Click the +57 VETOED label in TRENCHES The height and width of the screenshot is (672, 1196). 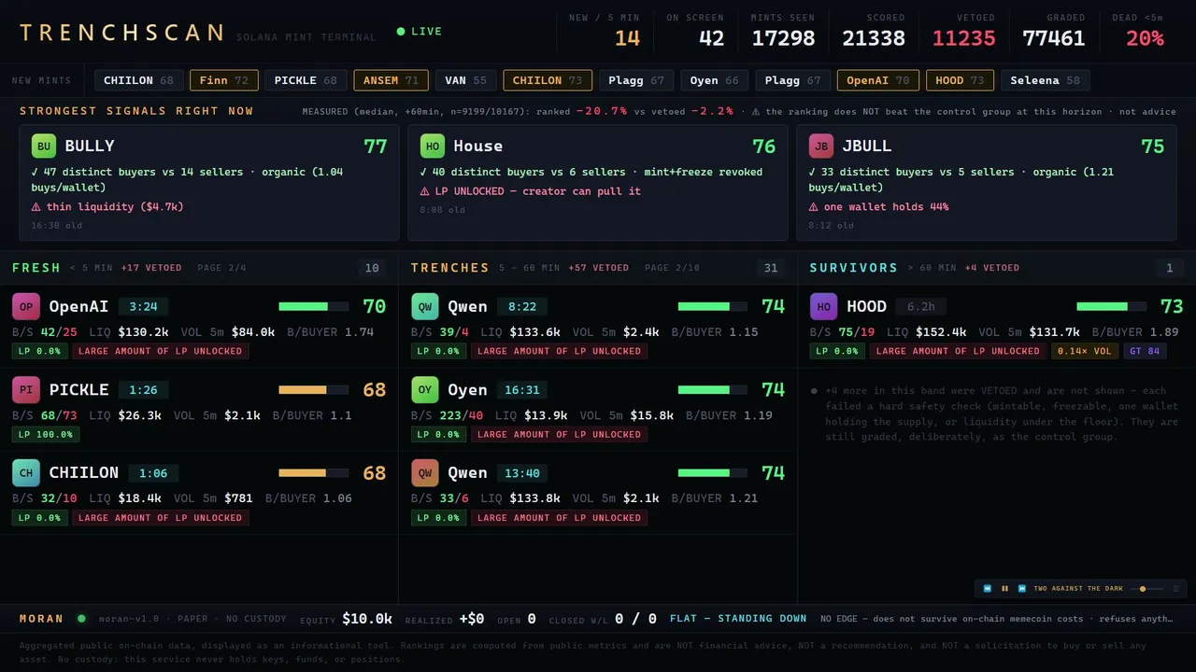(x=598, y=268)
